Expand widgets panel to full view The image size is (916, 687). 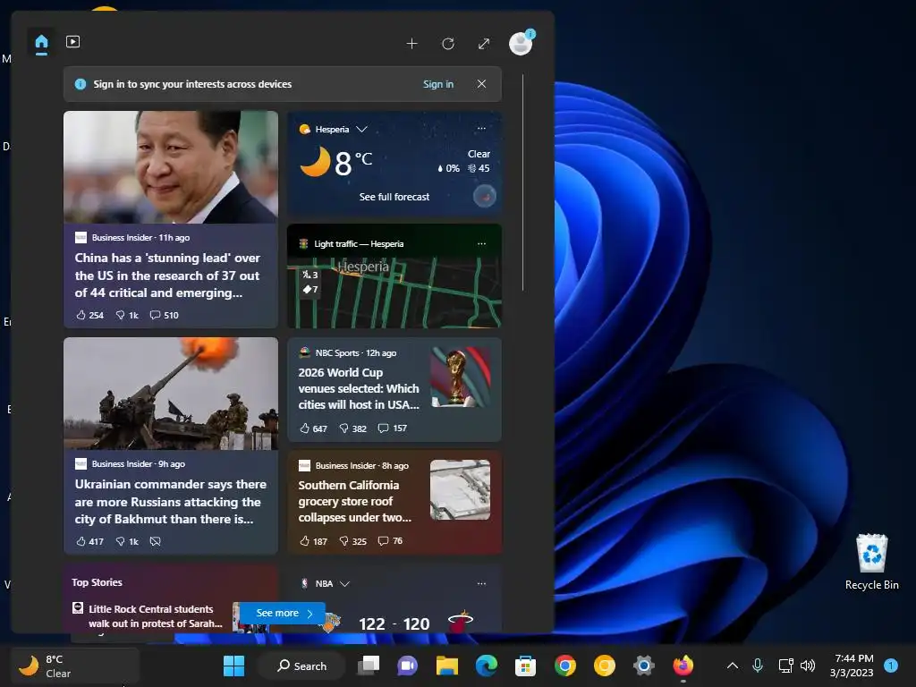pyautogui.click(x=484, y=44)
